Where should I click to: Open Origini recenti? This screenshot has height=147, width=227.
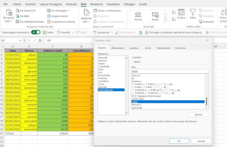point(57,16)
